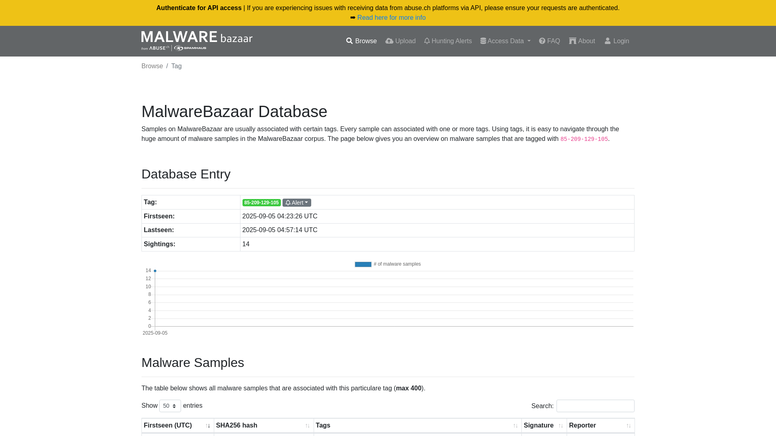Screen dimensions: 776x436
Task: Open the Show entries count selector
Action: pyautogui.click(x=170, y=406)
